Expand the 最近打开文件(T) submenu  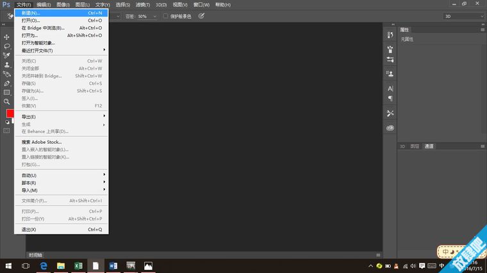[62, 51]
